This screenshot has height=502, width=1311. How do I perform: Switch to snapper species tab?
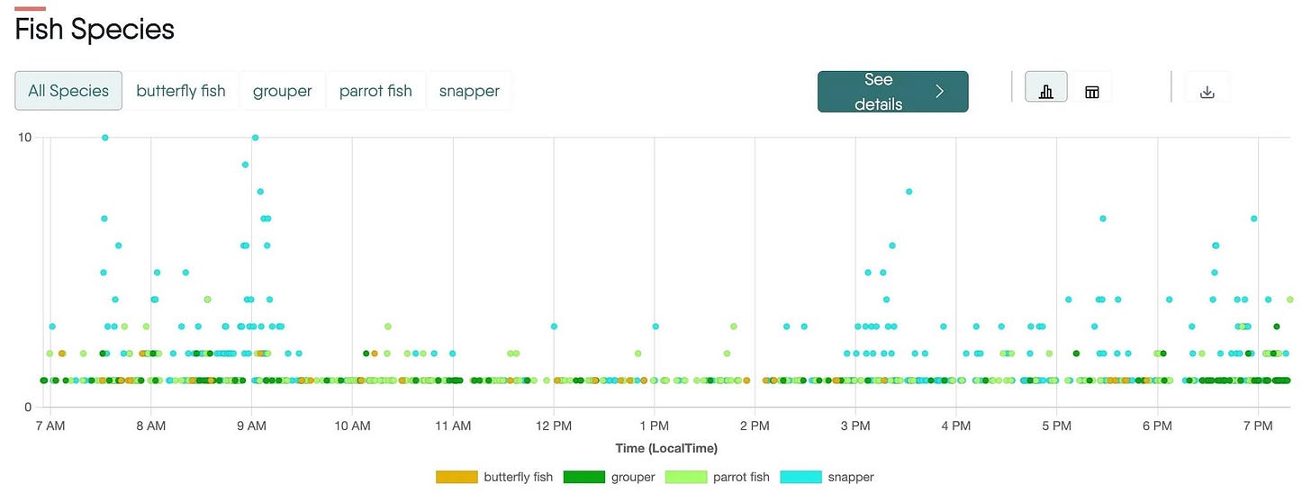(469, 91)
